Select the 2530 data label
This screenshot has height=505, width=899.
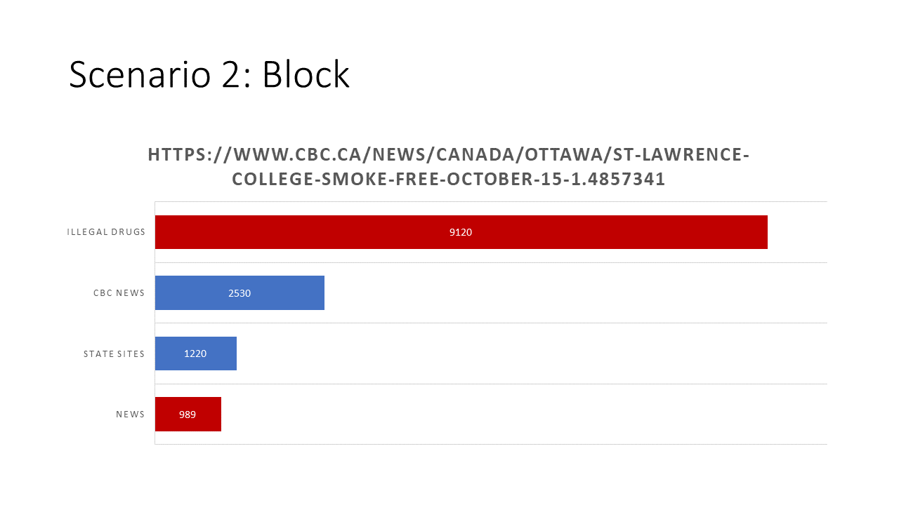point(239,293)
